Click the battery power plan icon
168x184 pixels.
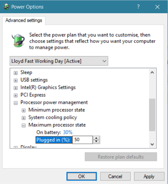coord(18,40)
